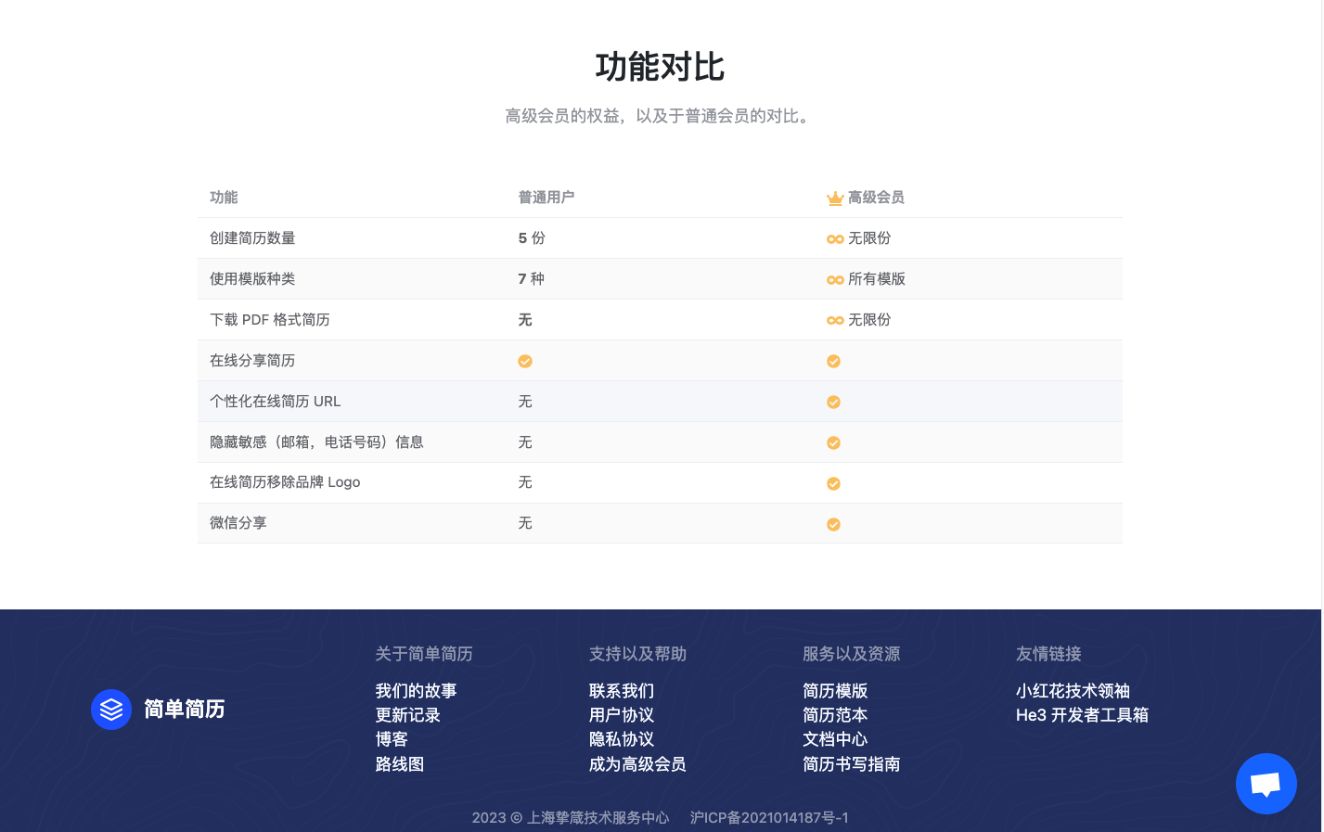Click the infinity icon in the 下载 PDF row
Image resolution: width=1324 pixels, height=832 pixels.
point(834,320)
